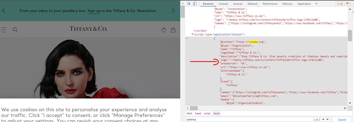354x122 pixels.
Task: Toggle the device toolbar icon
Action: (x=195, y=4)
